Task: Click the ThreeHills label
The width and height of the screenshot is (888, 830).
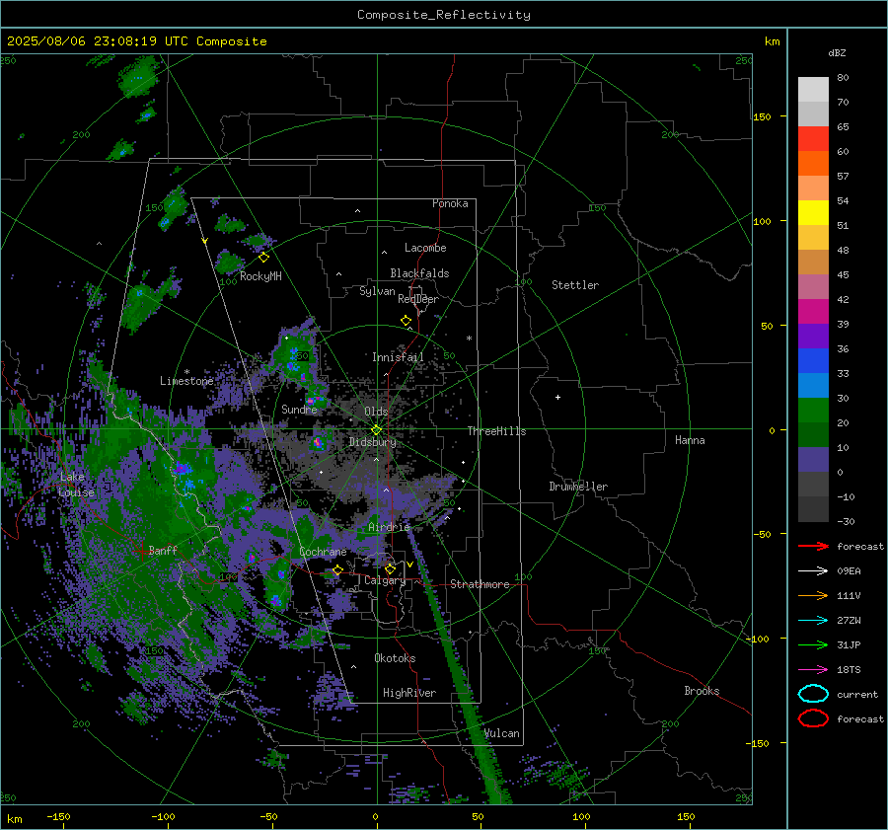Action: 496,431
